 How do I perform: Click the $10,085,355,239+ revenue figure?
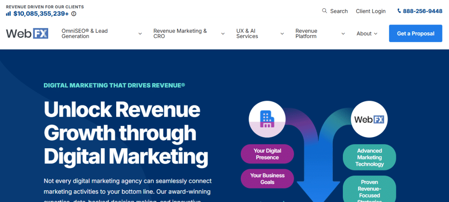(41, 14)
